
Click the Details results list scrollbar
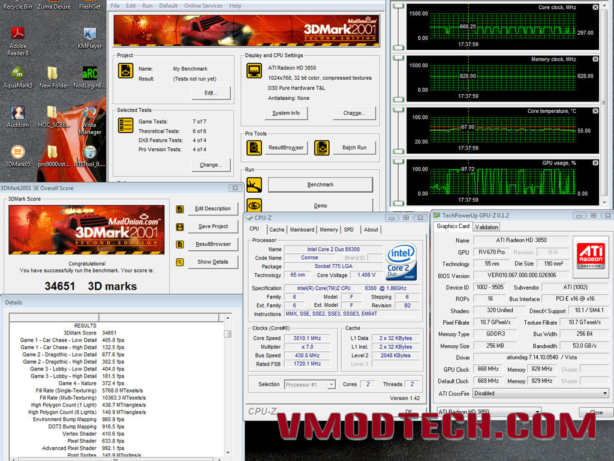click(227, 384)
